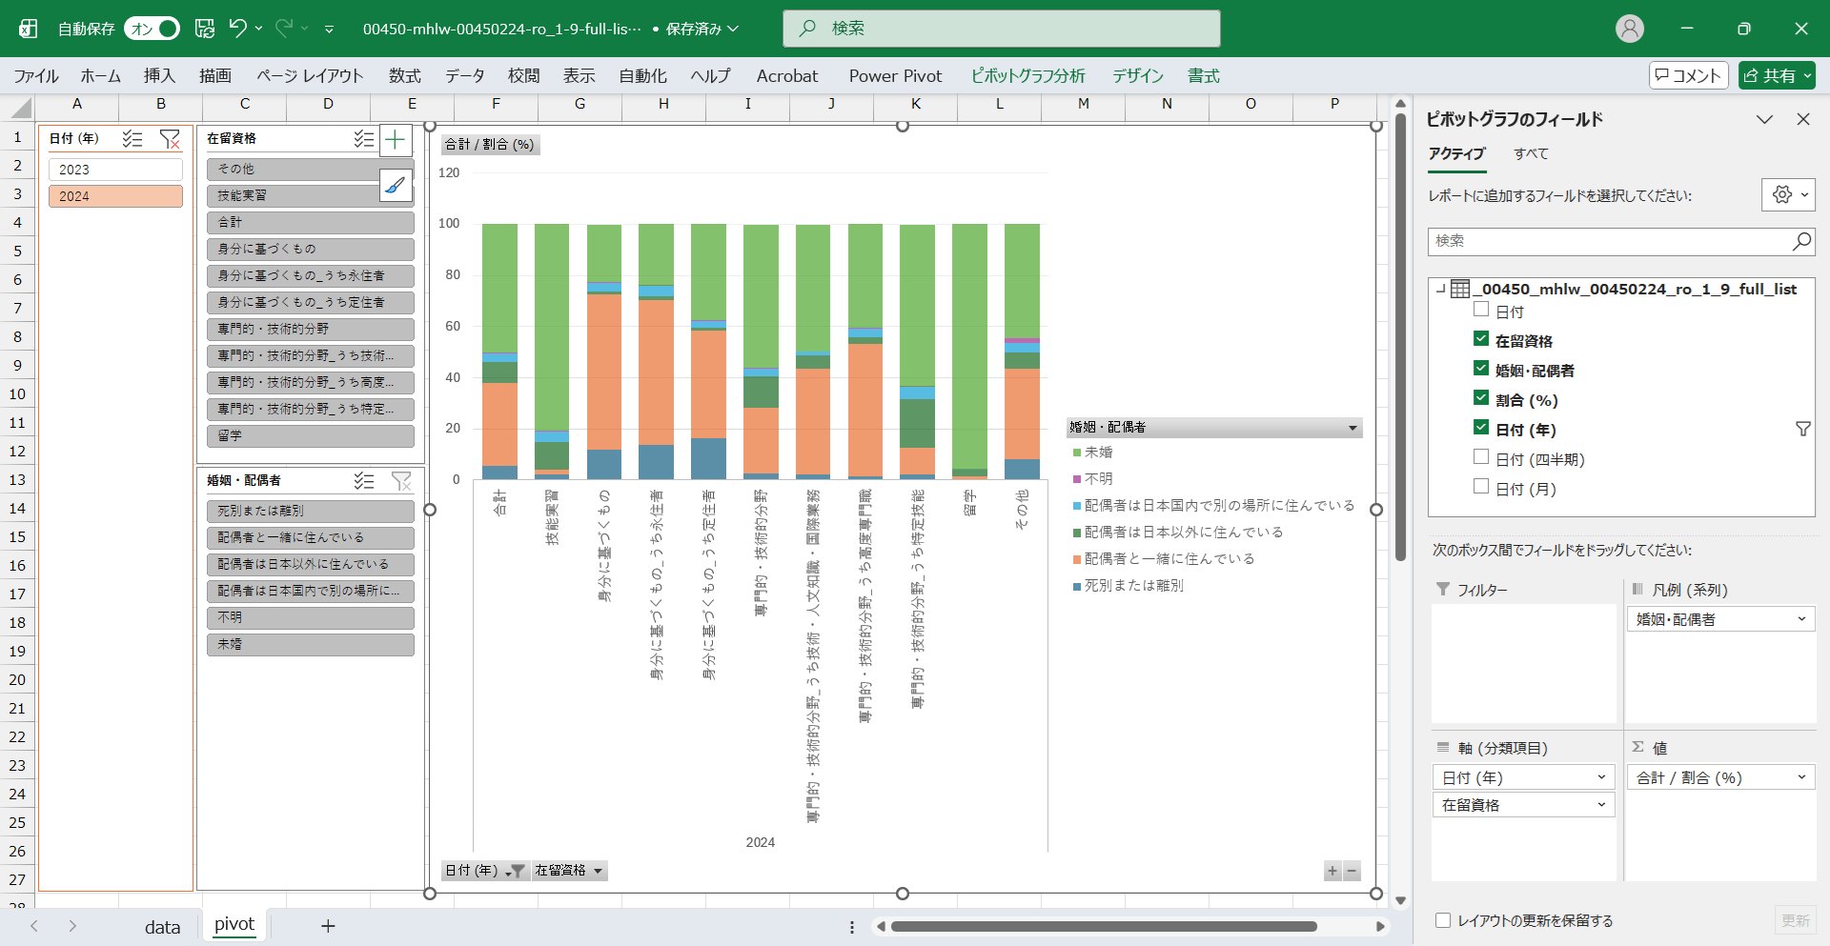The image size is (1830, 946).
Task: Select the 2023 slicer item
Action: click(115, 170)
